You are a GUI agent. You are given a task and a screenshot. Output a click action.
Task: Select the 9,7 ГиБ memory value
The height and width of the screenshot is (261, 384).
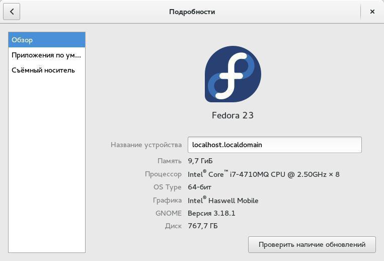tap(200, 161)
